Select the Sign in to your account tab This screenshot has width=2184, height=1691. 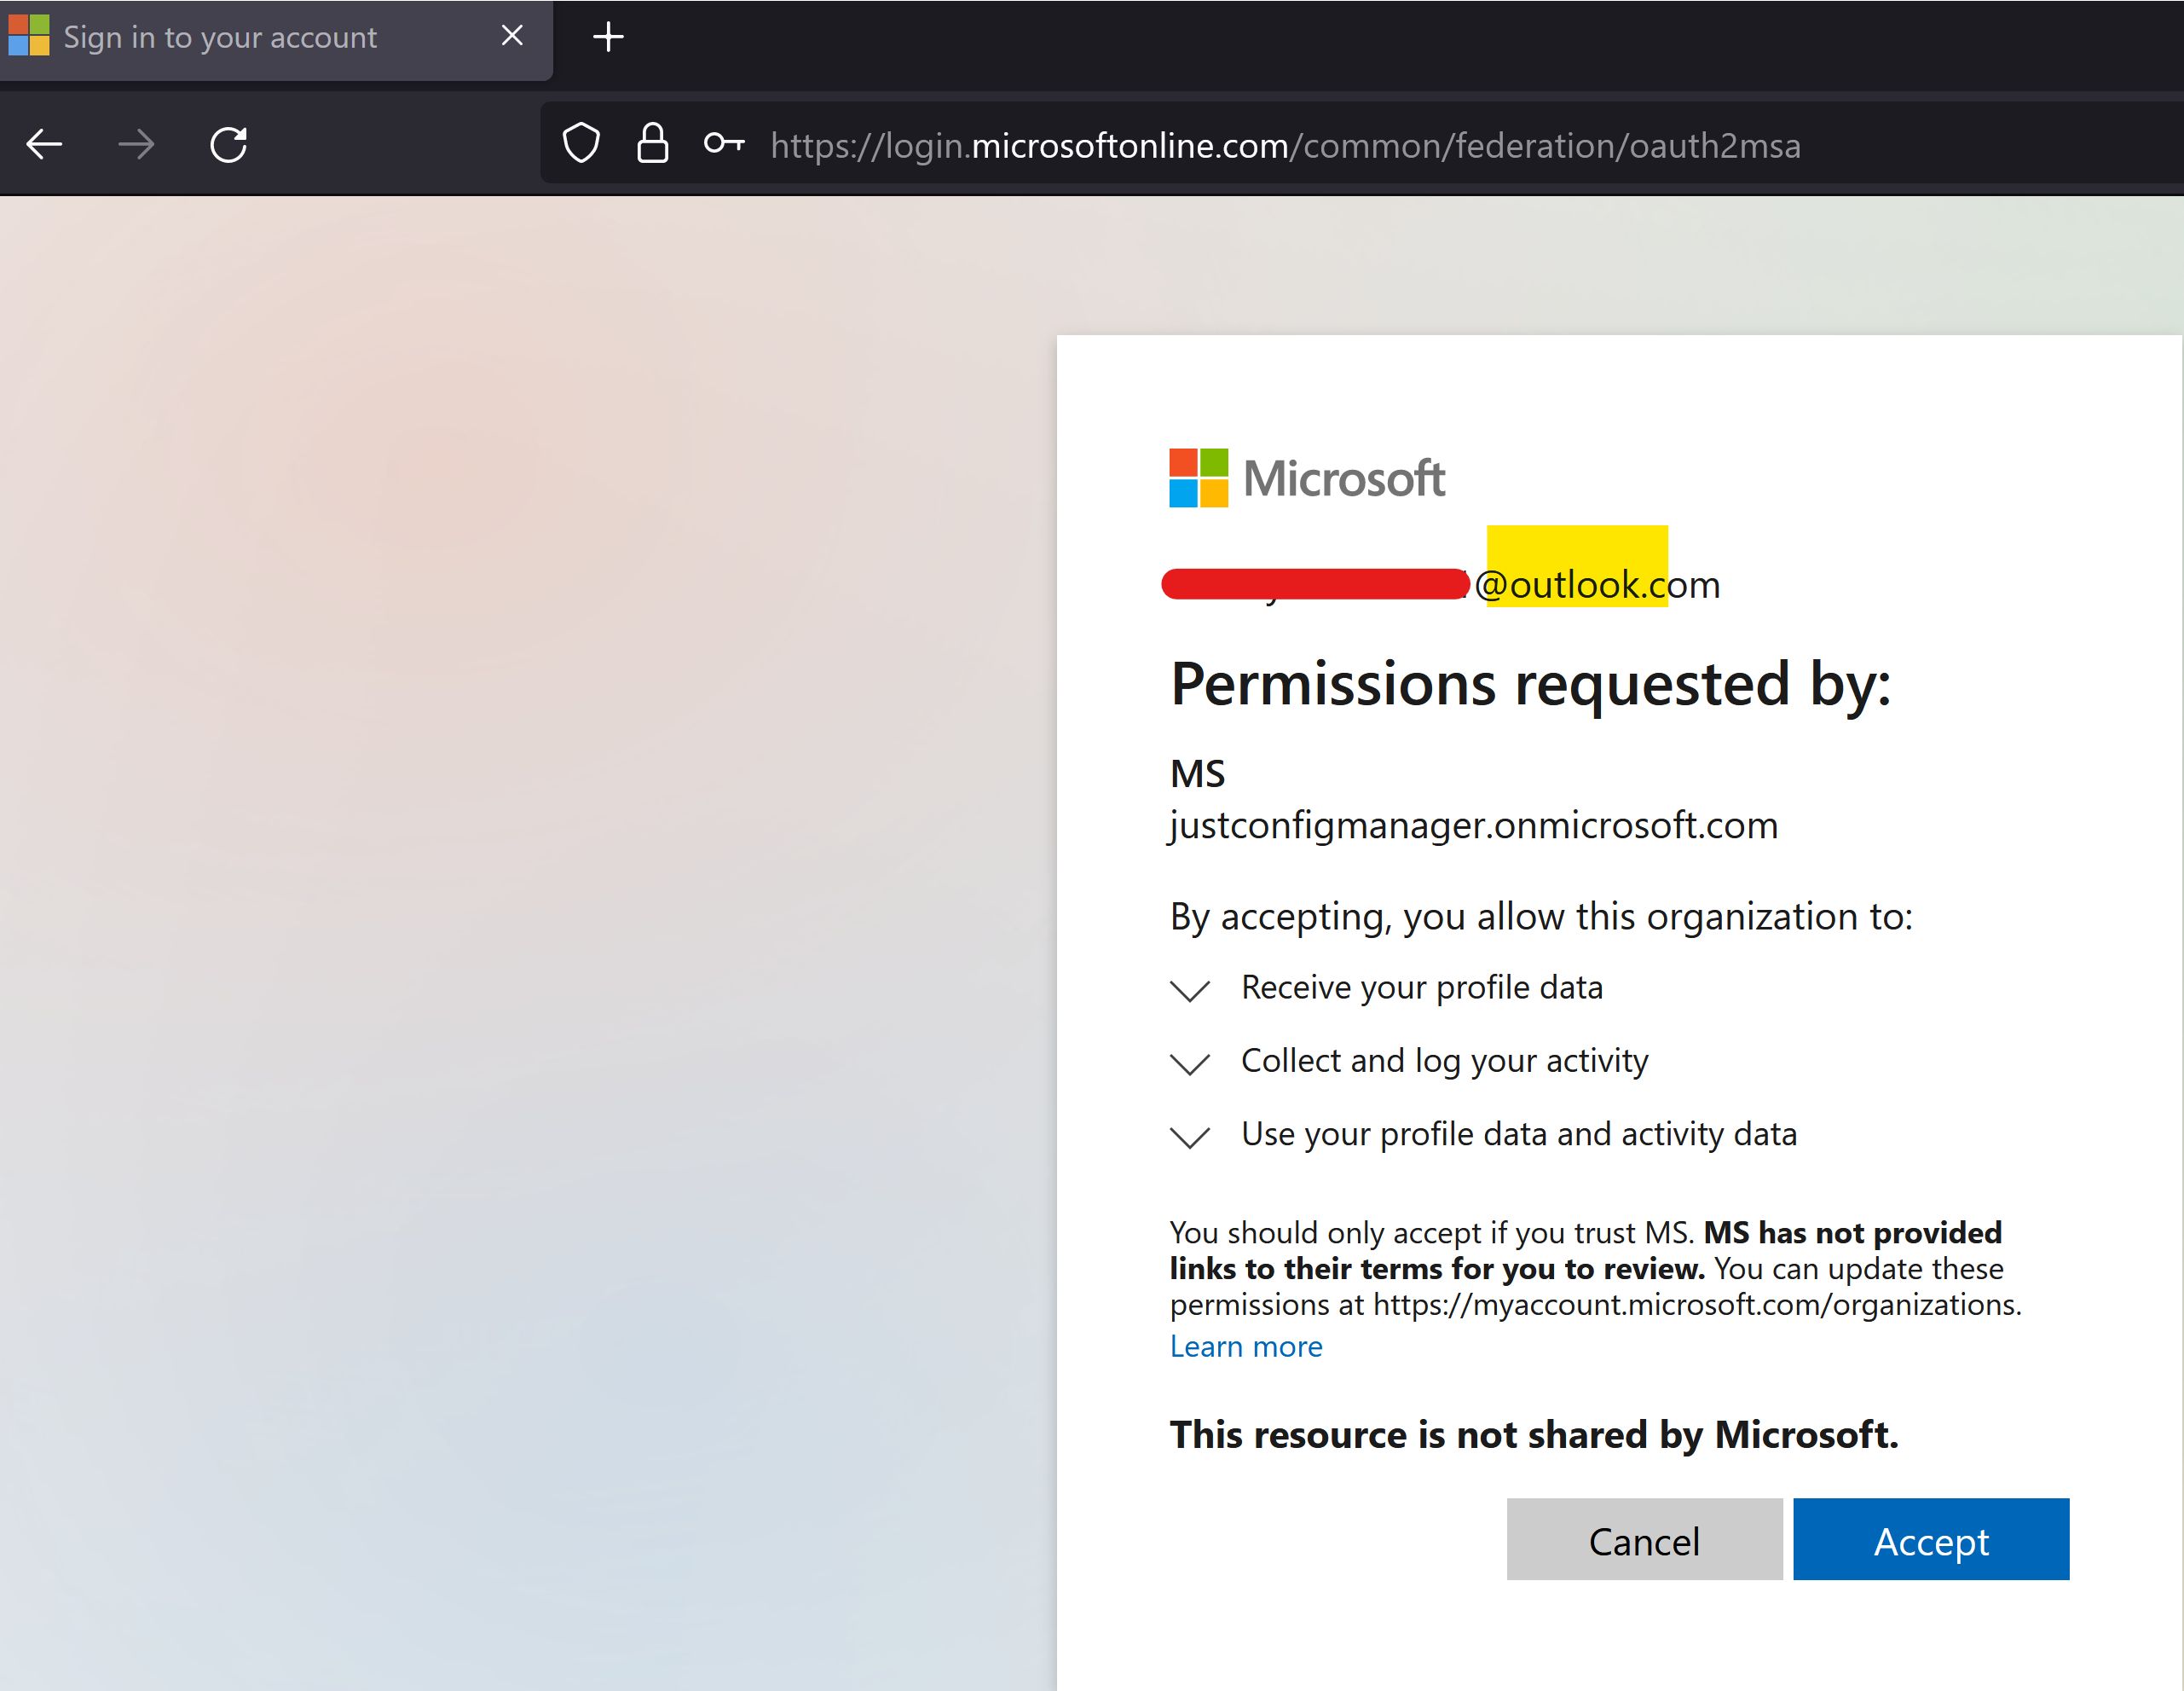click(220, 38)
